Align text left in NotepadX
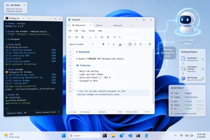210x140 pixels. (130, 44)
